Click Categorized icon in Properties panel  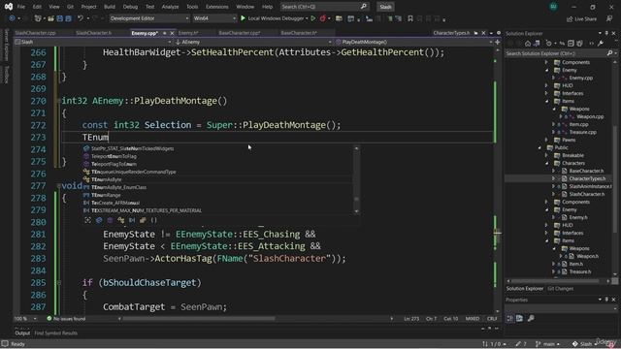pos(510,318)
